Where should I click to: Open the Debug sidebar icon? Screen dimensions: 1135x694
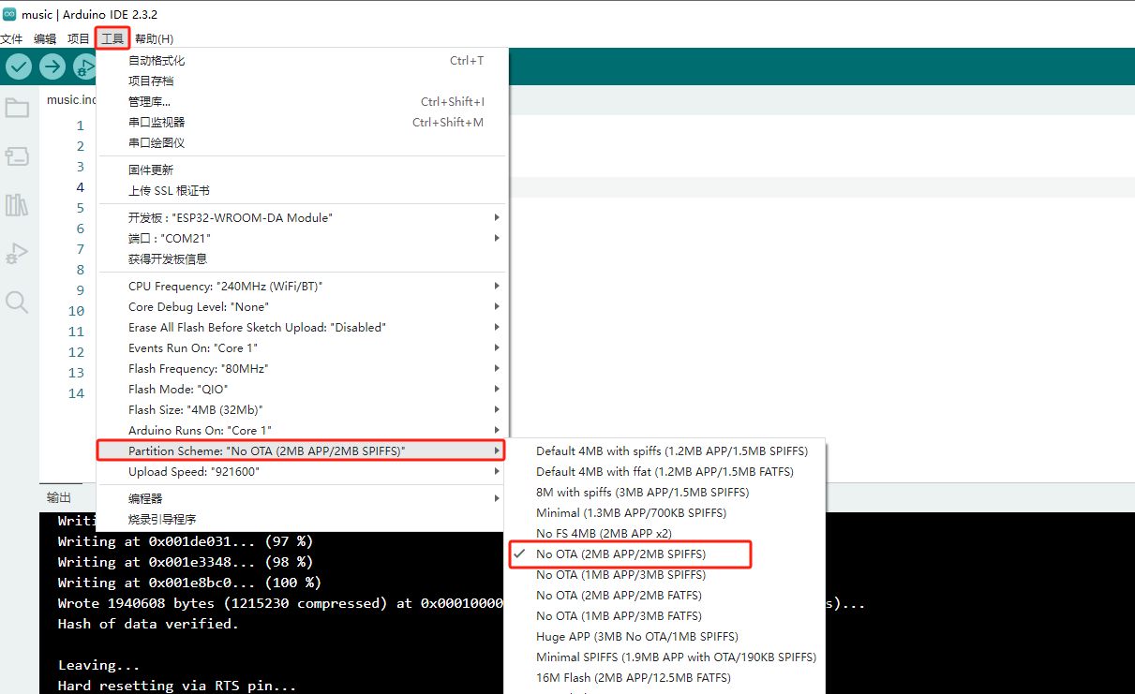pos(17,253)
